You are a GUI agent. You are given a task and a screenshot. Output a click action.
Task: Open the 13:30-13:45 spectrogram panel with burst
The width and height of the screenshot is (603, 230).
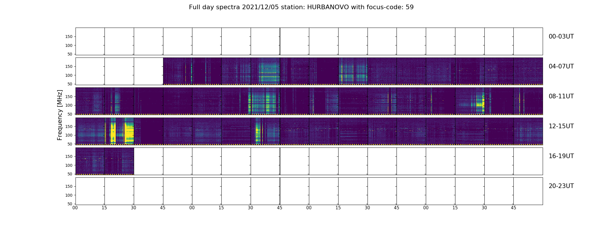coord(265,131)
